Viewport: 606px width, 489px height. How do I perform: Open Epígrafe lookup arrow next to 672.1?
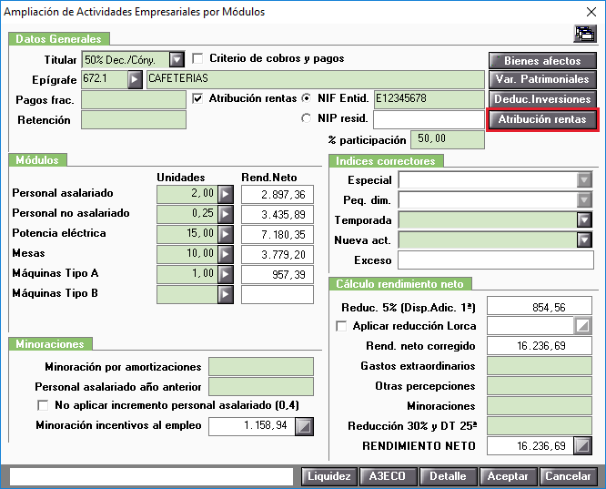(x=135, y=79)
